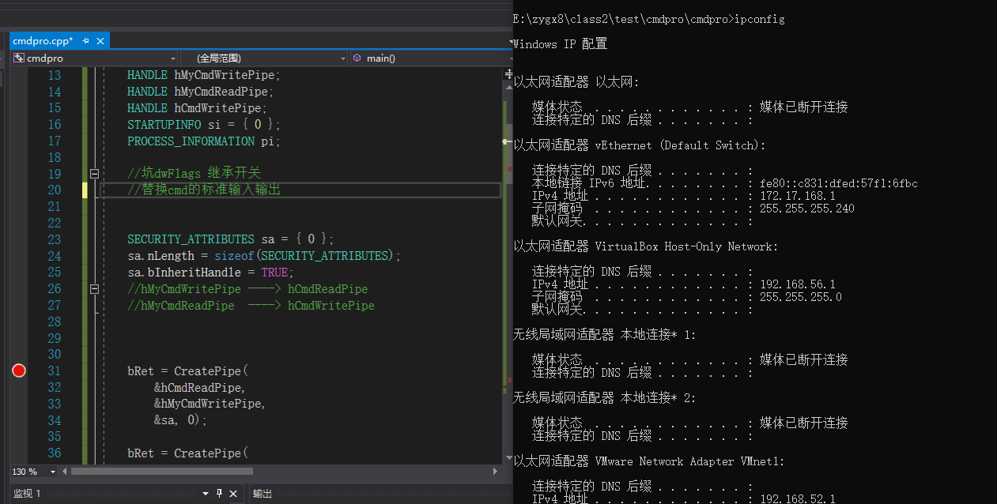Click the IPv4 address 172.17.168.1 in terminal

pyautogui.click(x=798, y=196)
